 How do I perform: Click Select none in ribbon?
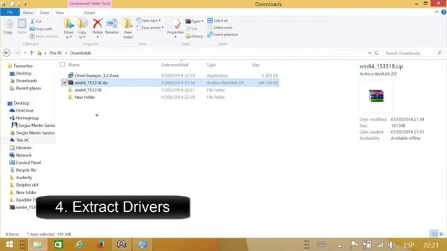pyautogui.click(x=220, y=28)
